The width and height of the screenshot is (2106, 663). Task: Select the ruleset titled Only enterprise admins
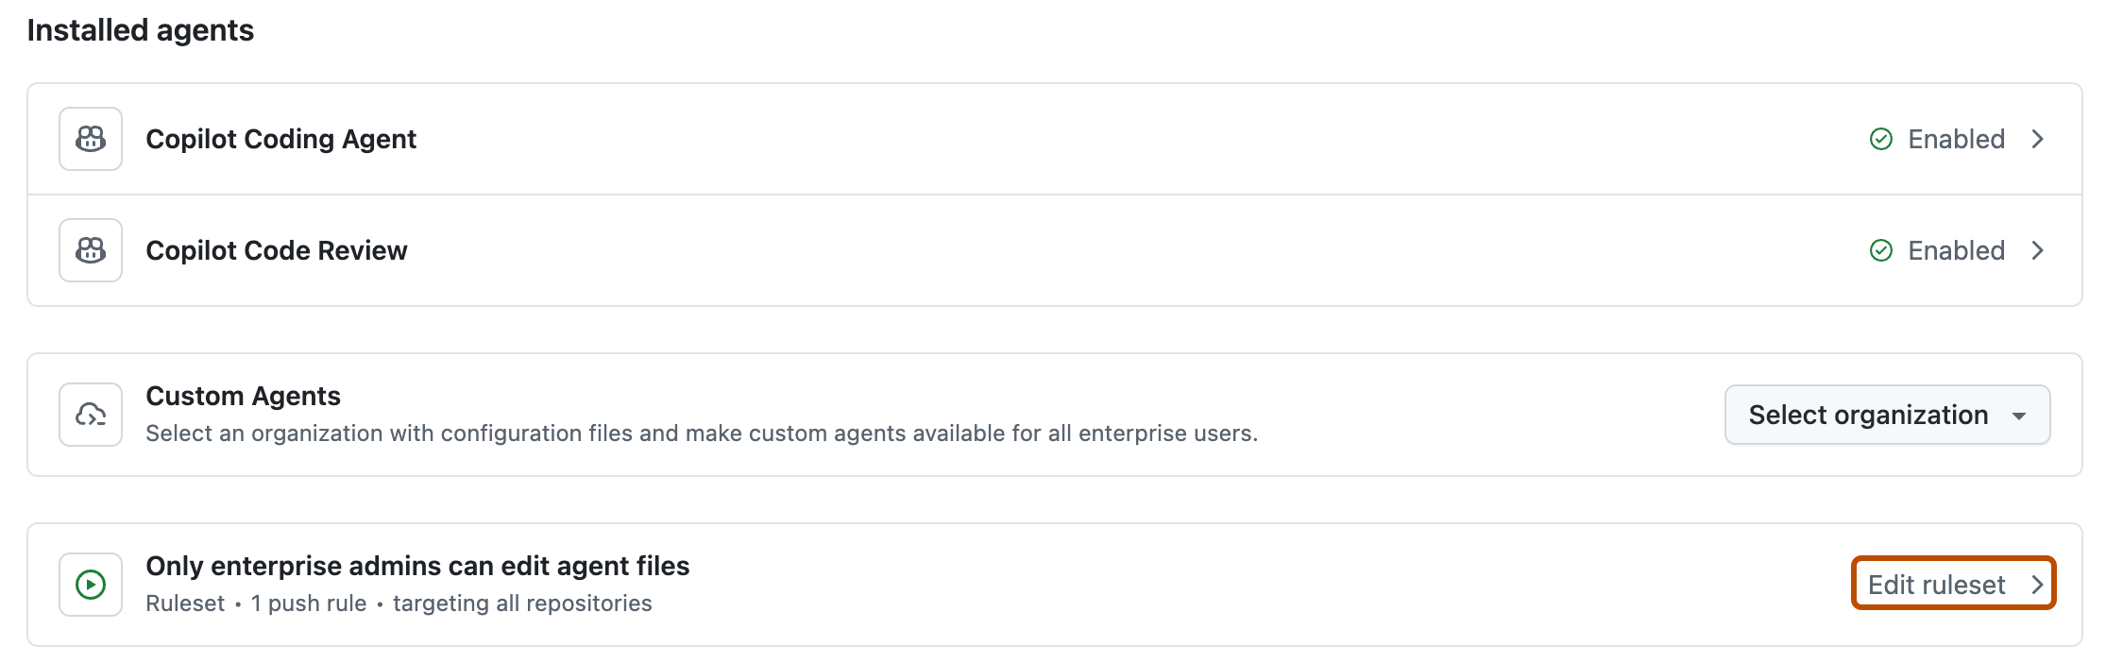coord(417,567)
